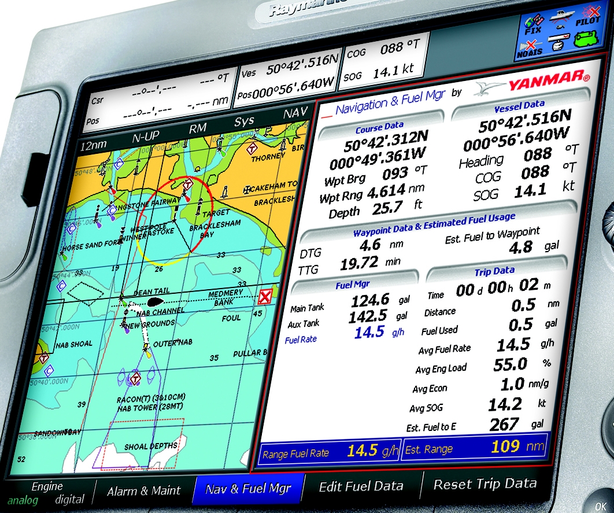Screen dimensions: 614x513
Task: Select digital engine display option
Action: pos(70,500)
